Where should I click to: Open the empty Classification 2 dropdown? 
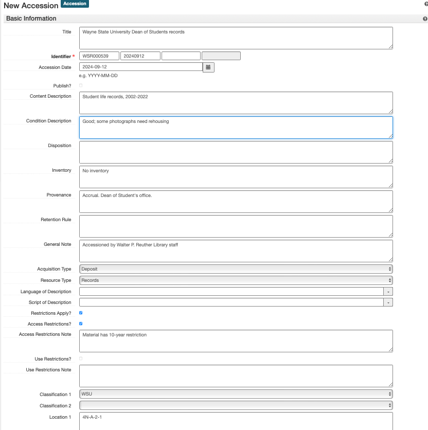pos(236,405)
